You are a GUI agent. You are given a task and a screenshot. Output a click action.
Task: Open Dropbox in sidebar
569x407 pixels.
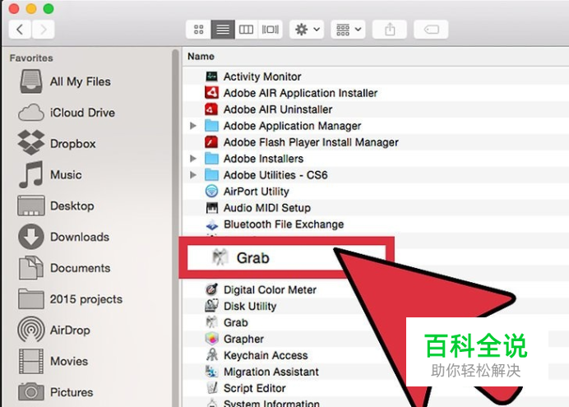point(57,144)
